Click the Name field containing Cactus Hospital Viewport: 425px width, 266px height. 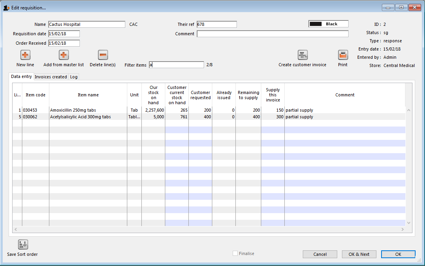[87, 24]
